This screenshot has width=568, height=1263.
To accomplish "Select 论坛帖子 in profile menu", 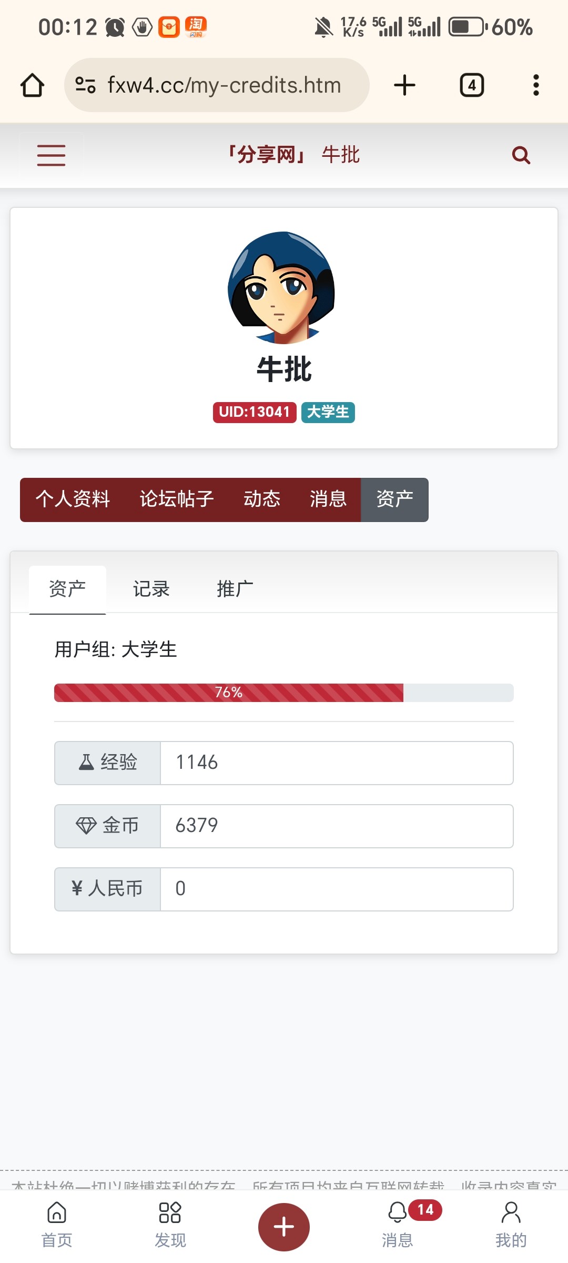I will click(176, 499).
